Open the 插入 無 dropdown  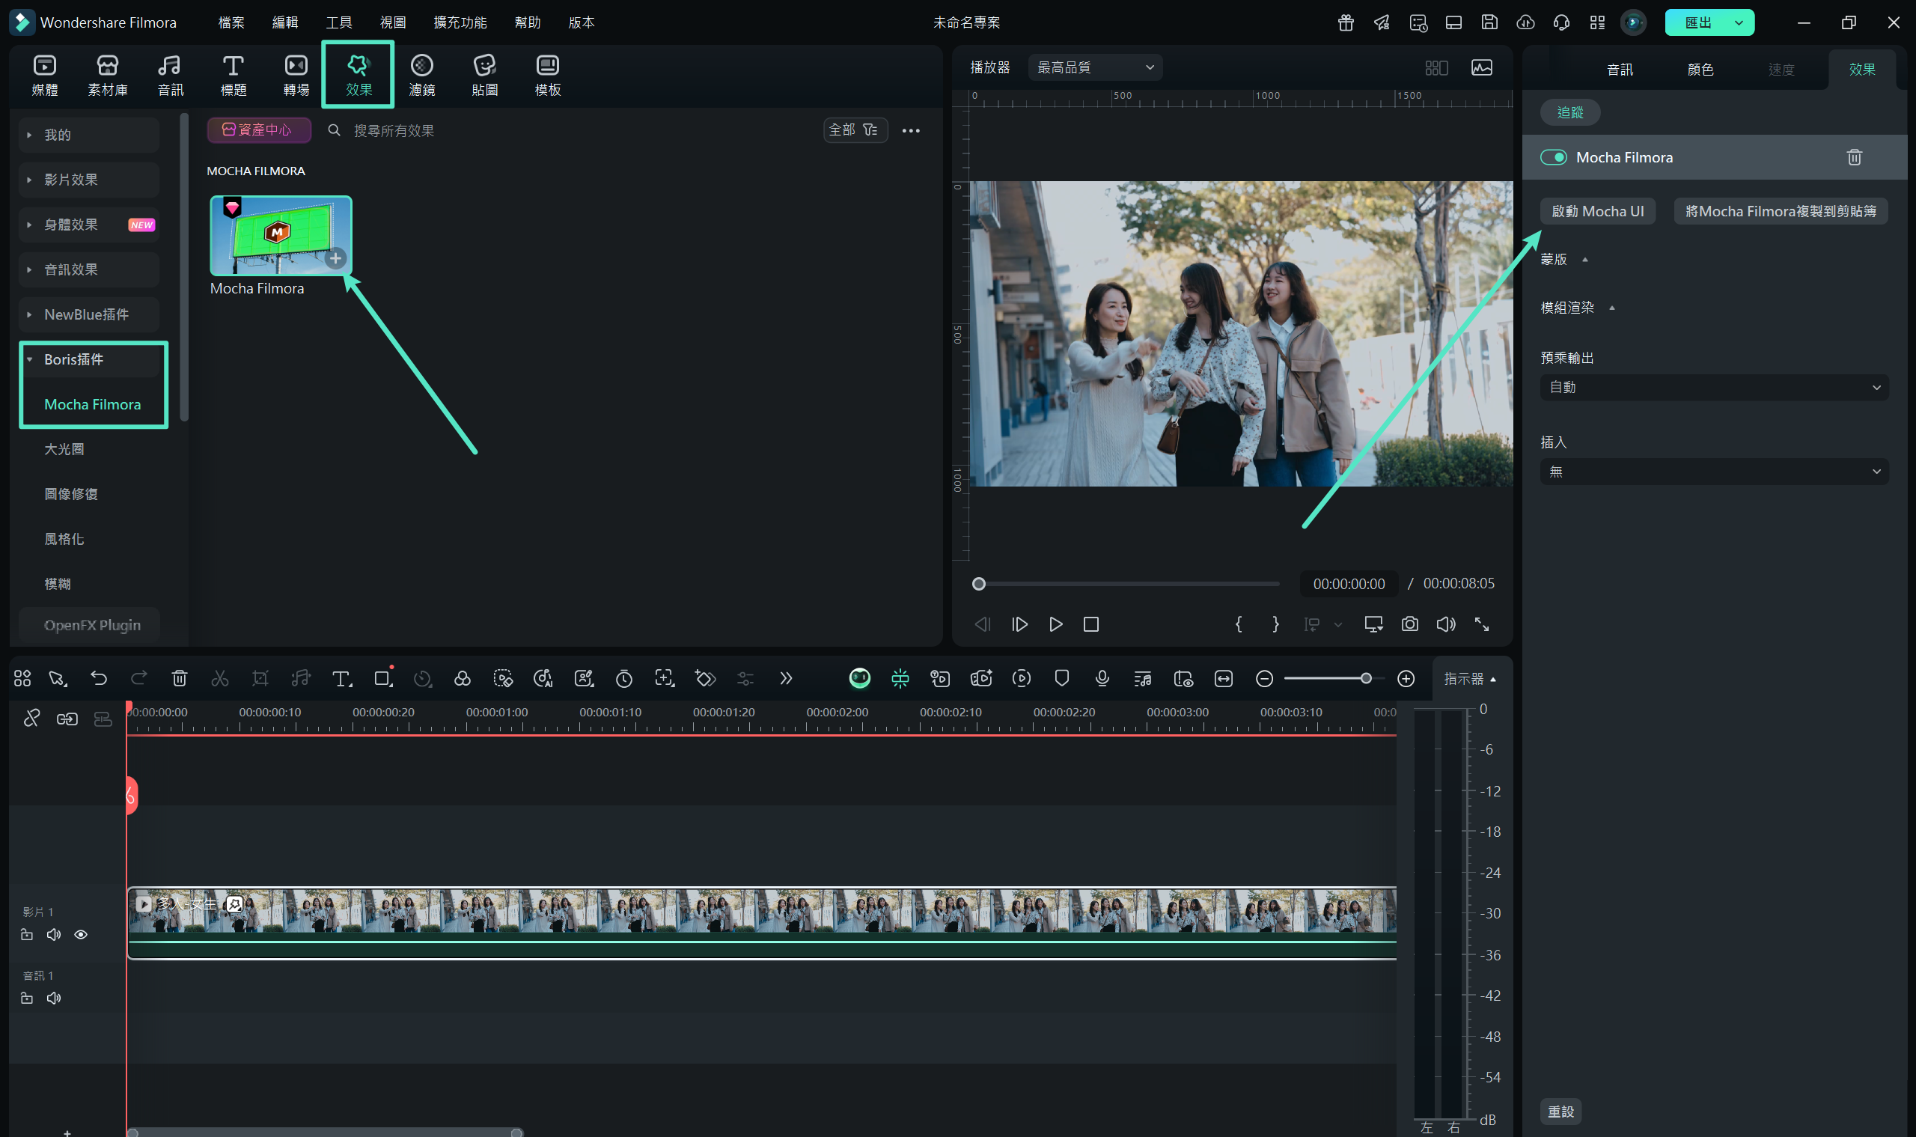(x=1714, y=472)
